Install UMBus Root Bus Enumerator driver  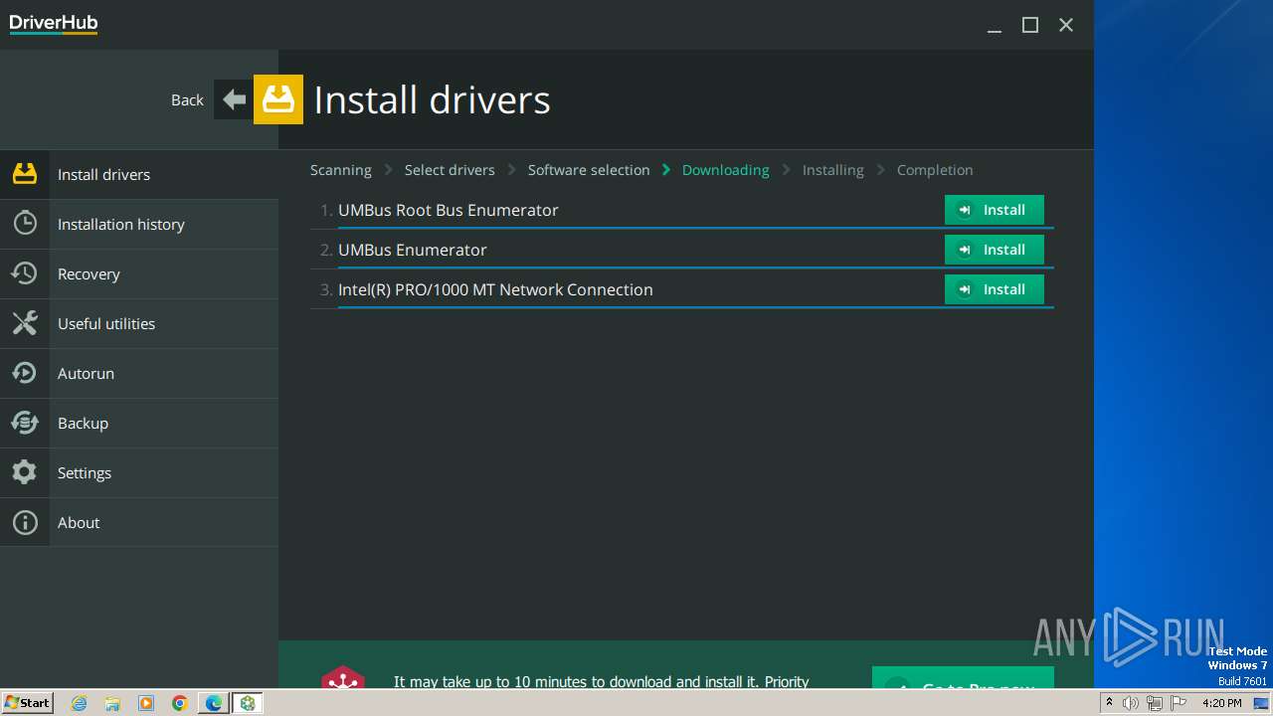[x=994, y=210]
